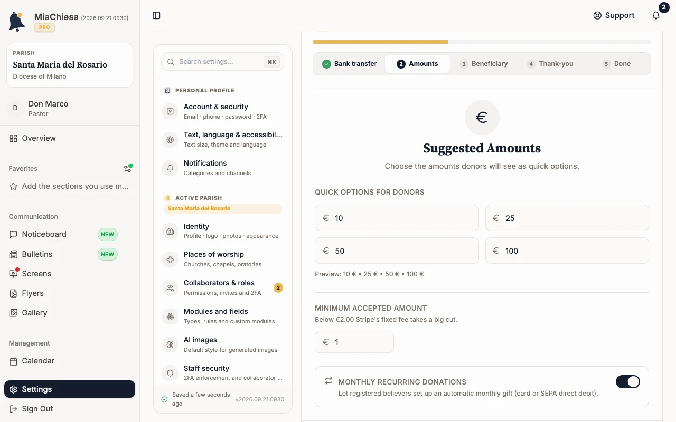
Task: Edit the 100 euro quick amount
Action: click(567, 251)
